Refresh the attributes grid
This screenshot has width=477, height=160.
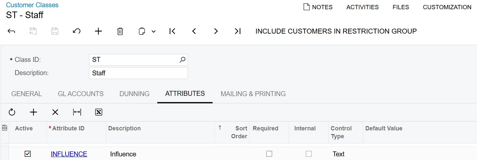coord(12,112)
